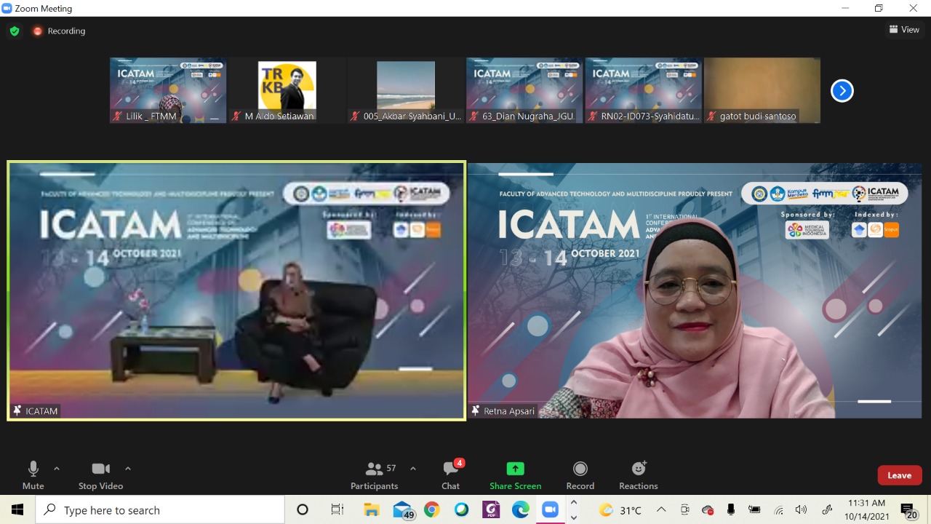Click the ICATAM name label
Image resolution: width=931 pixels, height=524 pixels.
coord(35,411)
